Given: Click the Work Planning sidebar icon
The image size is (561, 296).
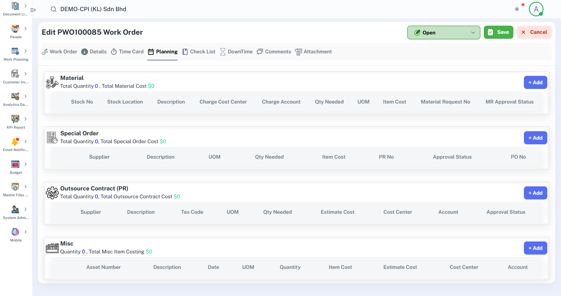Looking at the screenshot, I should 15,51.
